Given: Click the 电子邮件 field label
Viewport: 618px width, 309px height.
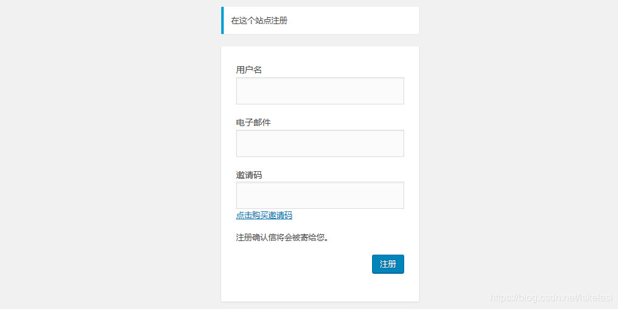Looking at the screenshot, I should tap(253, 122).
